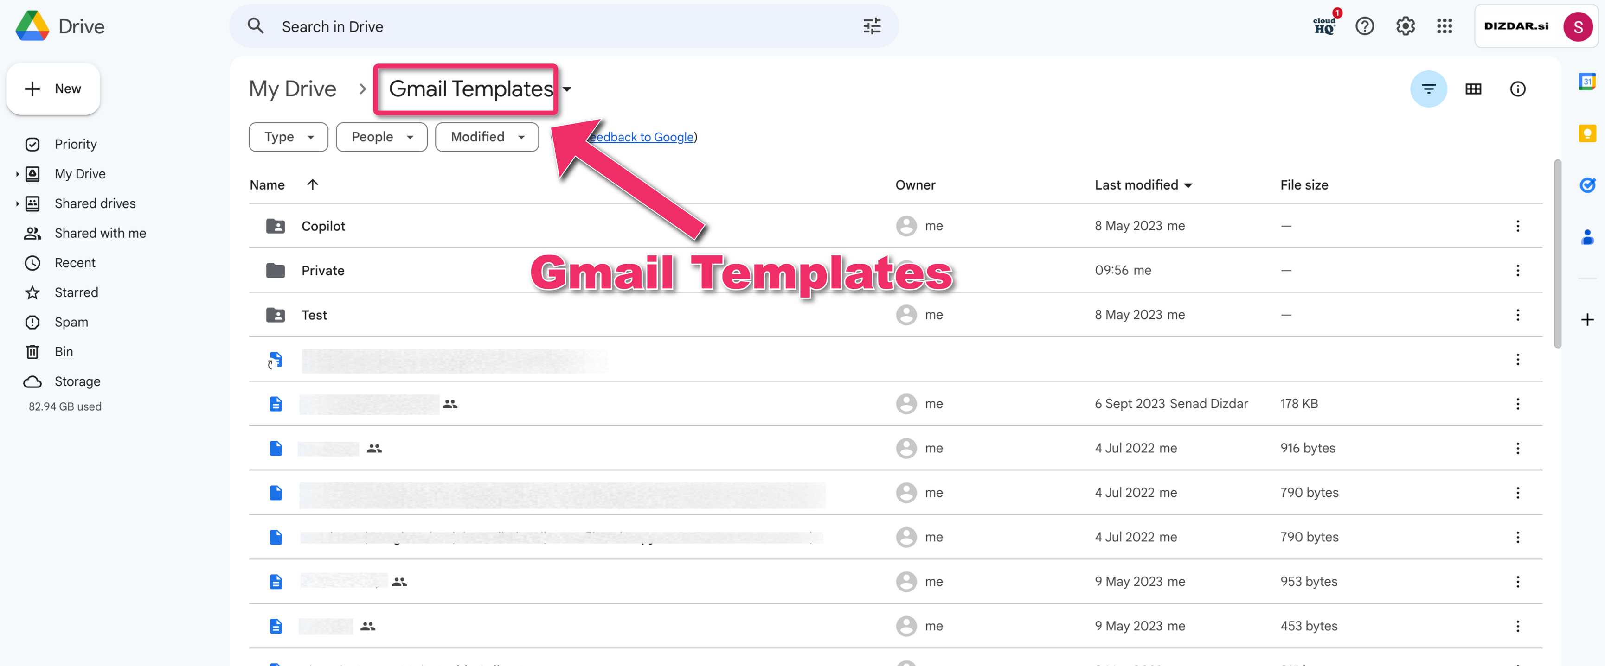Open Contacts side panel icon
The width and height of the screenshot is (1605, 666).
pyautogui.click(x=1587, y=237)
